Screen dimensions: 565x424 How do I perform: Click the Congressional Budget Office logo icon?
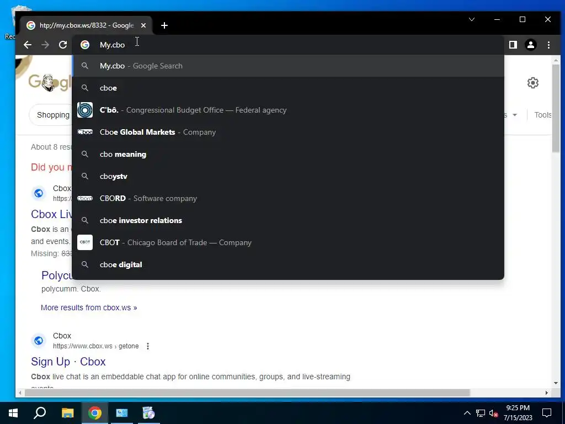85,110
